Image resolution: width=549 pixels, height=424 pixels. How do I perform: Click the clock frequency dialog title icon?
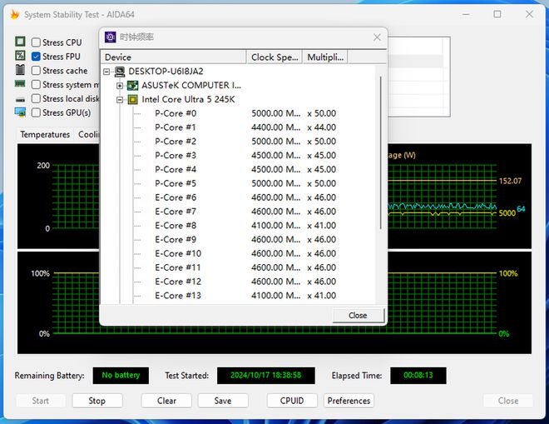point(111,37)
